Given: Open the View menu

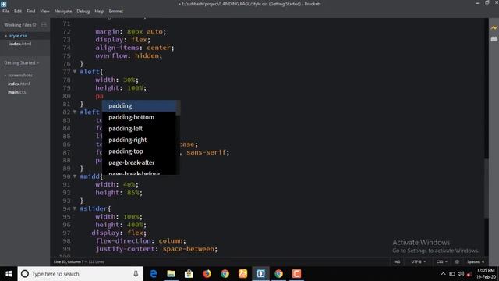Looking at the screenshot, I should click(x=44, y=11).
